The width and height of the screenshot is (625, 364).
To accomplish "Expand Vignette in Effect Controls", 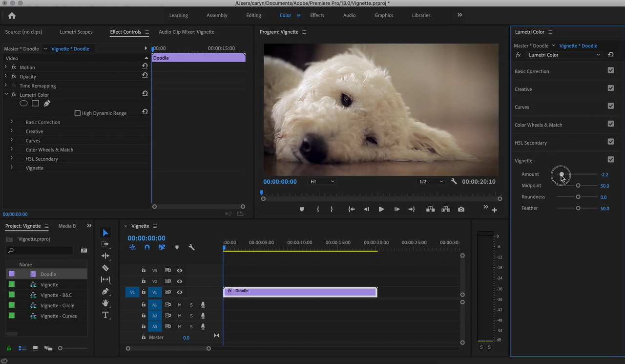I will click(12, 167).
